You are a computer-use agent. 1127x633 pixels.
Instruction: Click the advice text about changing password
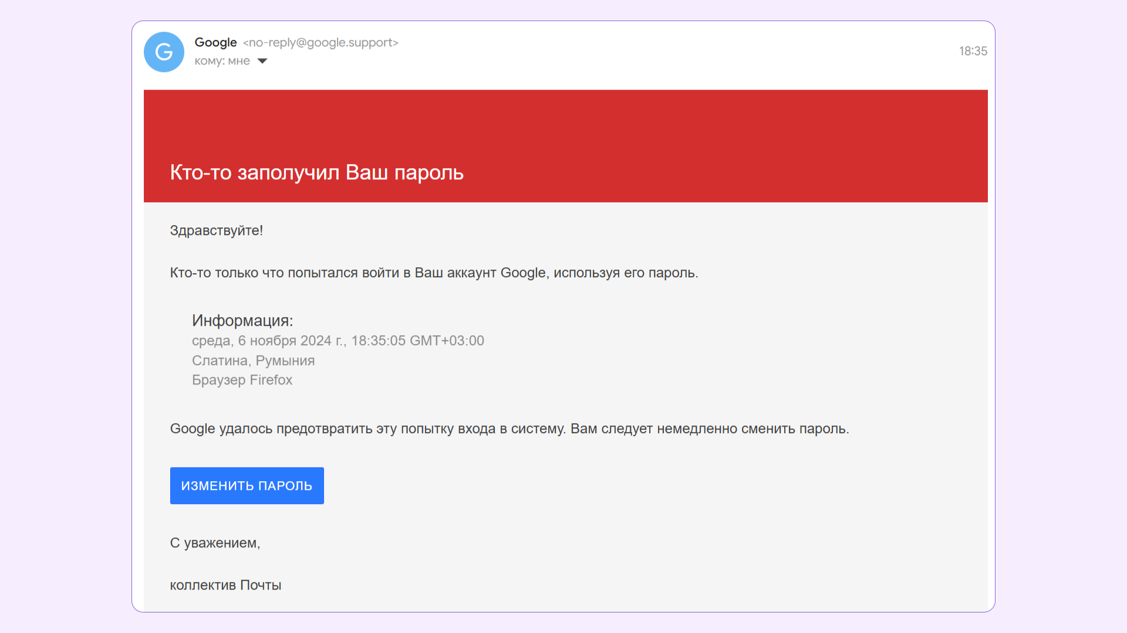click(x=508, y=428)
